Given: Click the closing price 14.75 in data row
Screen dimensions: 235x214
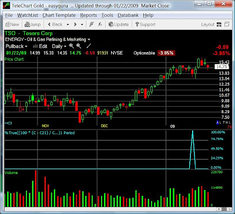Looking at the screenshot, I should (x=75, y=53).
